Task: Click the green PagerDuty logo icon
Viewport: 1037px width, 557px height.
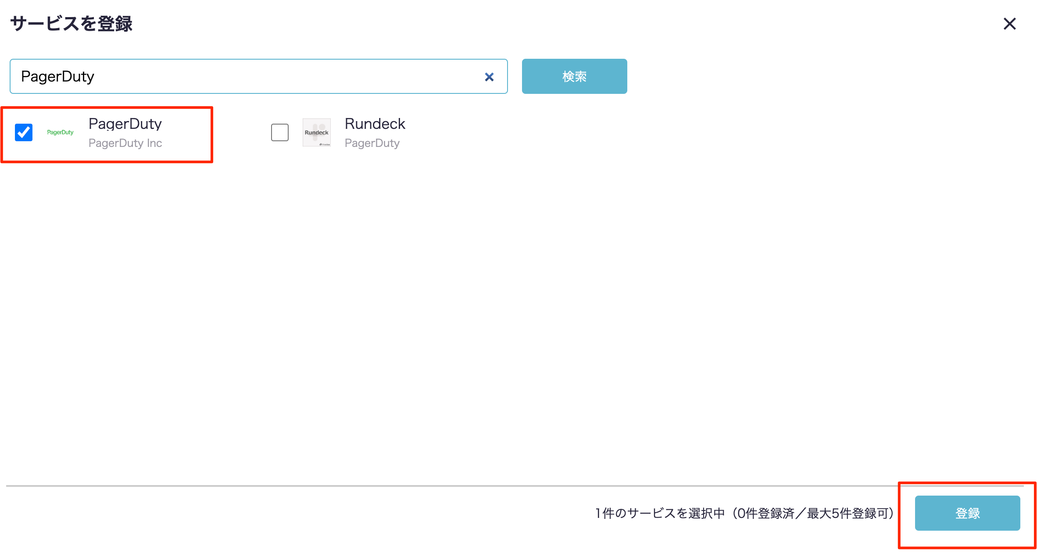Action: (60, 132)
